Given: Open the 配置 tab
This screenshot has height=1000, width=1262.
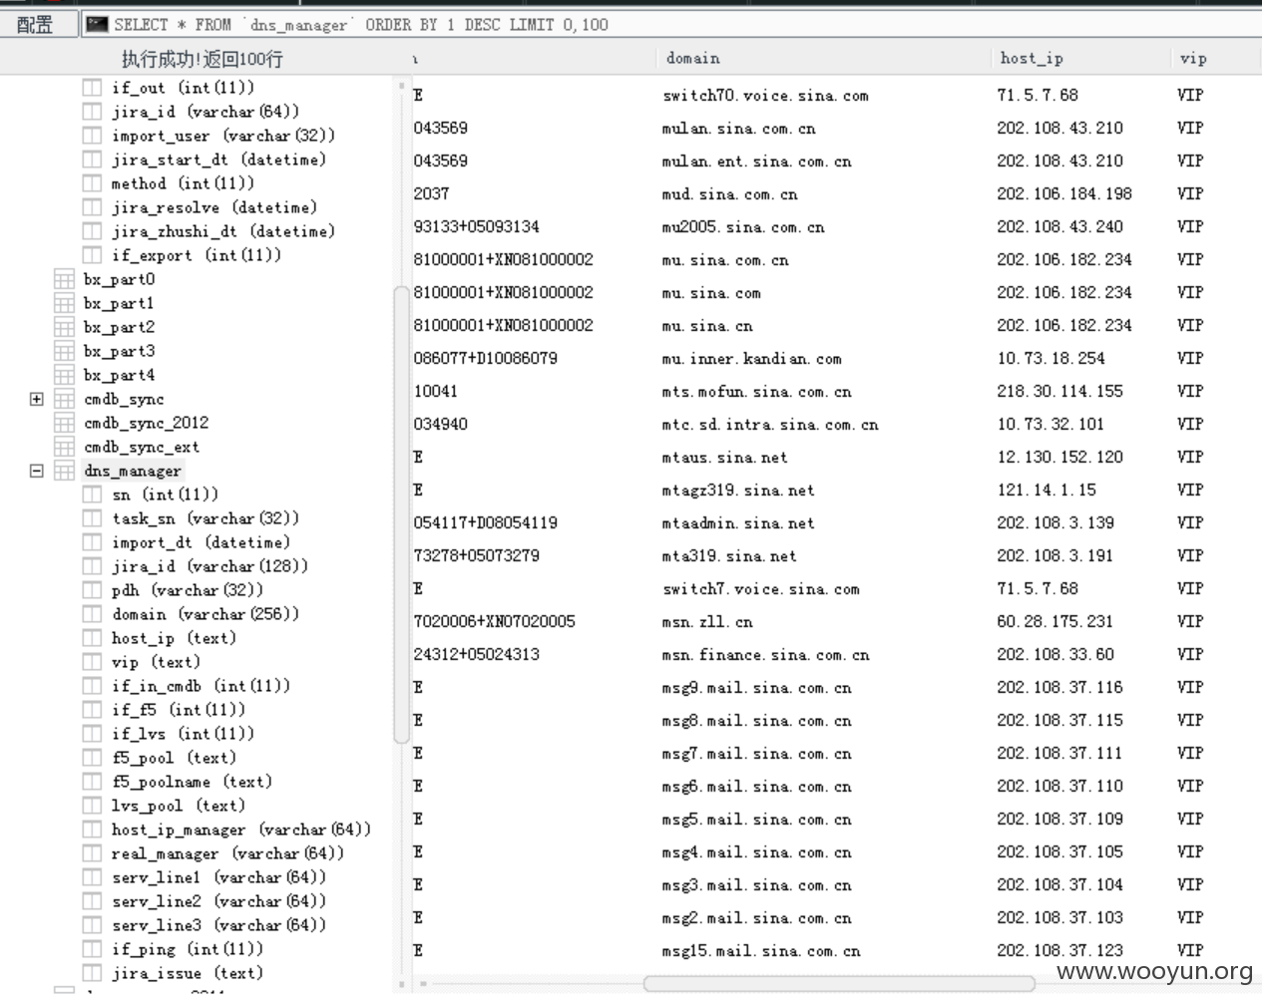Looking at the screenshot, I should [x=38, y=24].
